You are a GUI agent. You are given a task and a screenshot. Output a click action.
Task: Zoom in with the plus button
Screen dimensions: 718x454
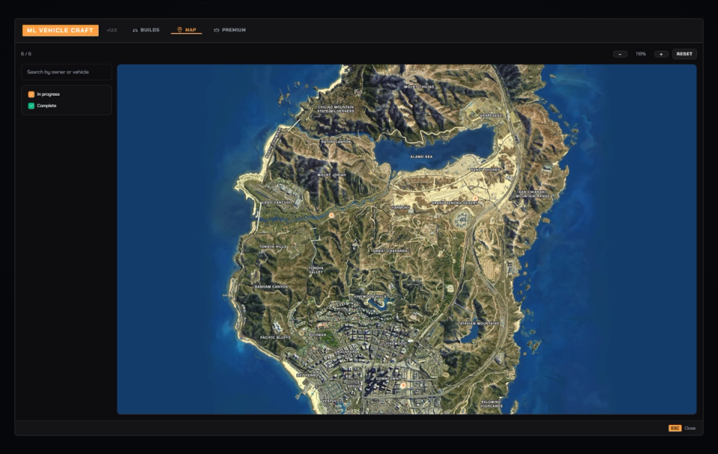coord(660,54)
